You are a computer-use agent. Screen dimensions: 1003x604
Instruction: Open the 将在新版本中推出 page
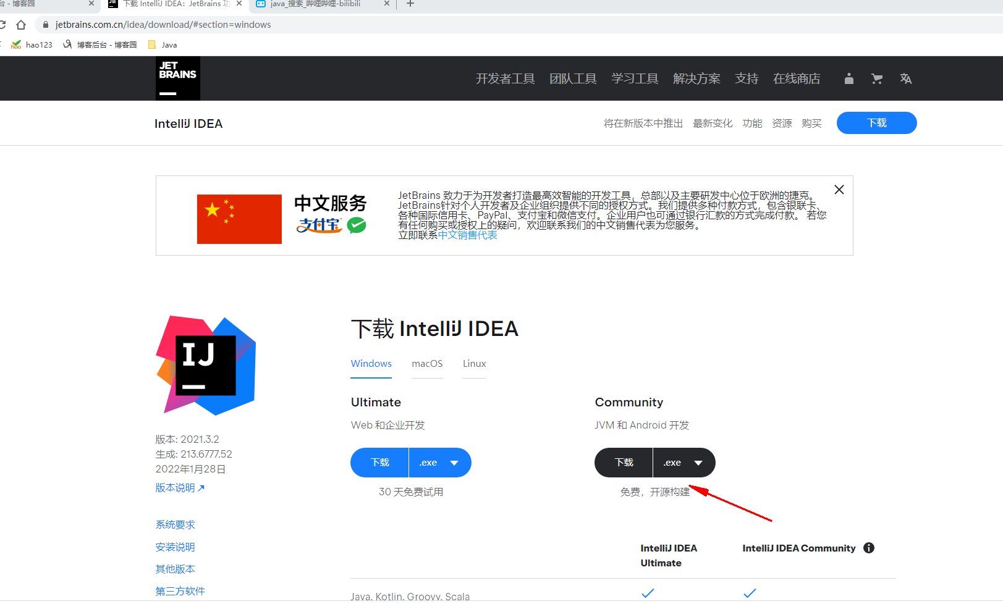click(643, 124)
